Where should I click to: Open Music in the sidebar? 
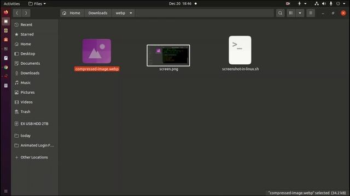pos(35,83)
